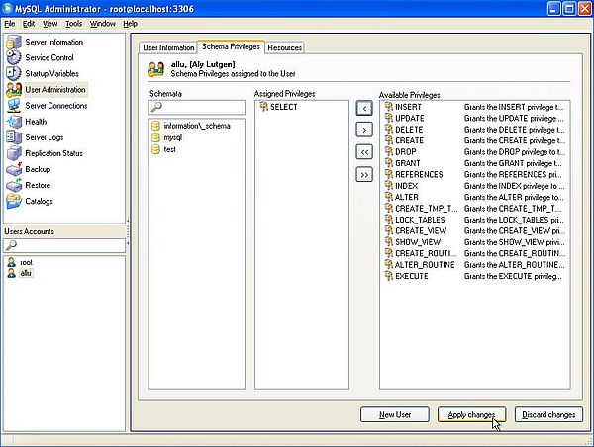Open the Tools menu

[x=73, y=24]
